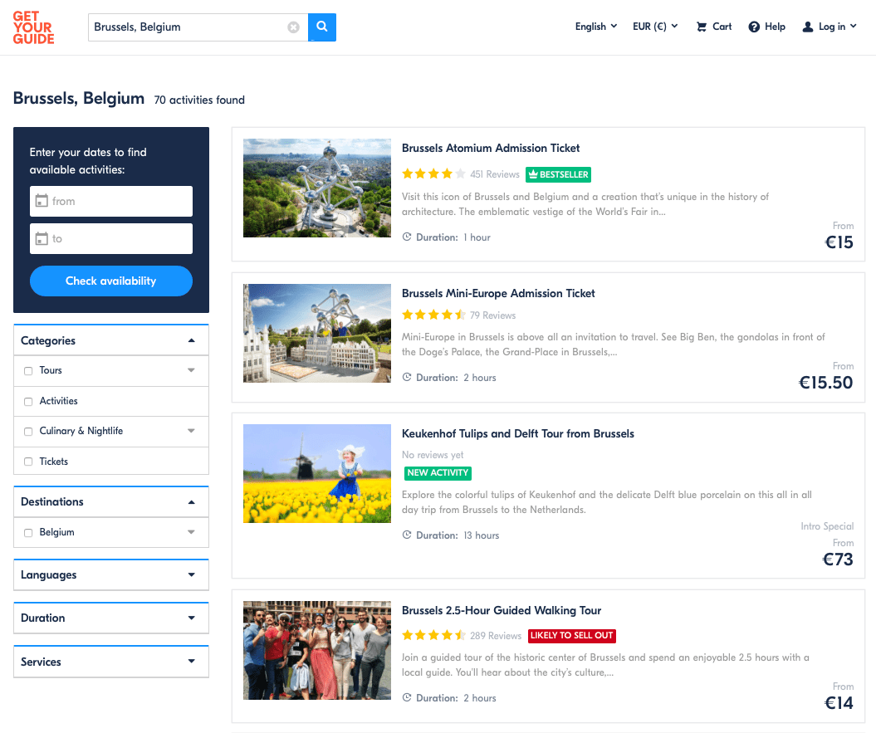Open the walking tour group photo thumbnail
Screen dimensions: 876x733
tap(316, 650)
